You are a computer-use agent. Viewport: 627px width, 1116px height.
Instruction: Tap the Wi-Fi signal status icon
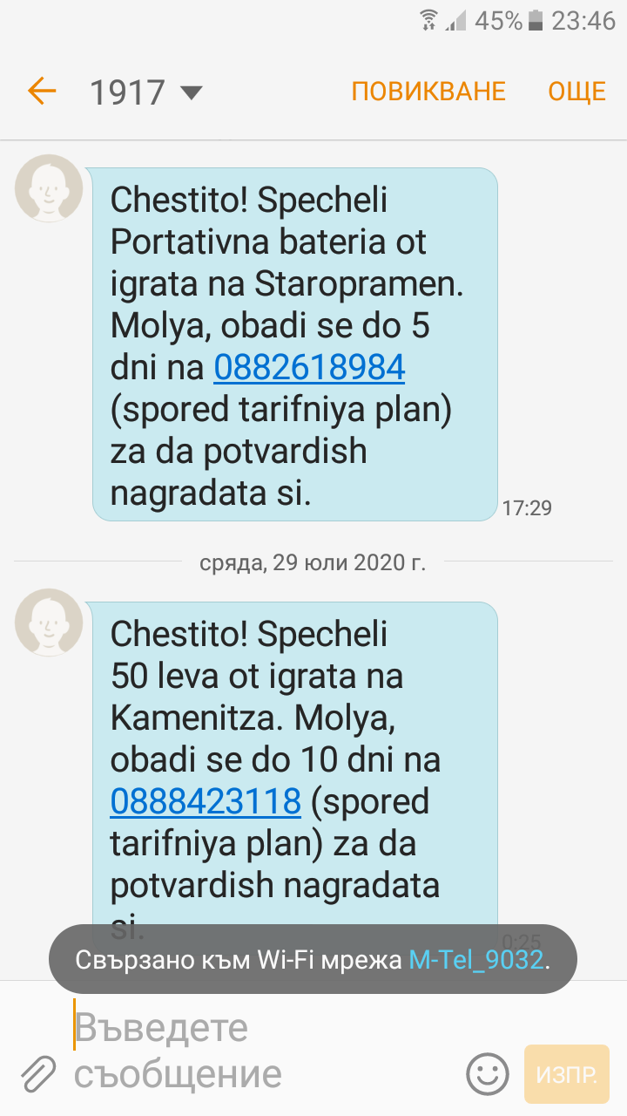coord(428,20)
